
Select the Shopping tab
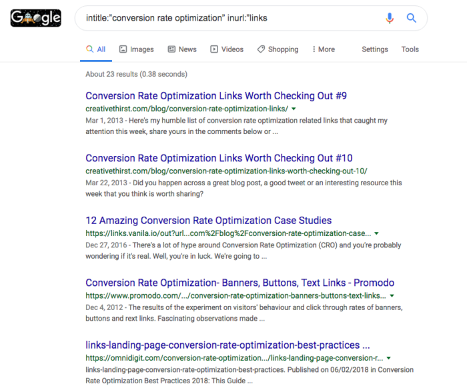tap(278, 49)
